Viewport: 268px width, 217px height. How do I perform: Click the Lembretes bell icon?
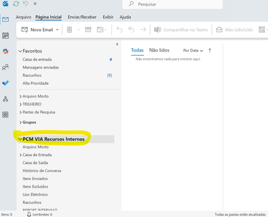coord(29,214)
